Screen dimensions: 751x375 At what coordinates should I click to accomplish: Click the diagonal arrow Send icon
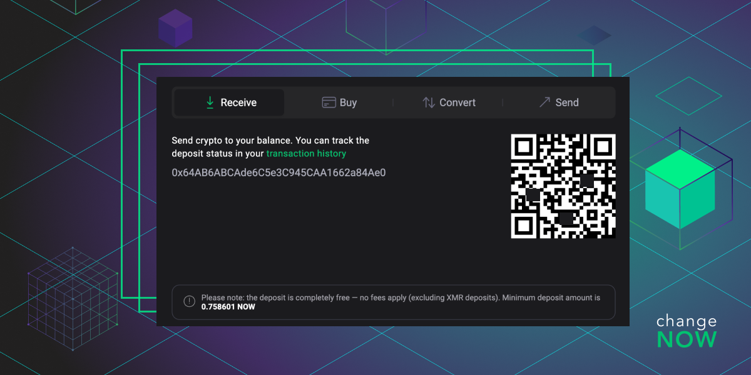click(544, 102)
